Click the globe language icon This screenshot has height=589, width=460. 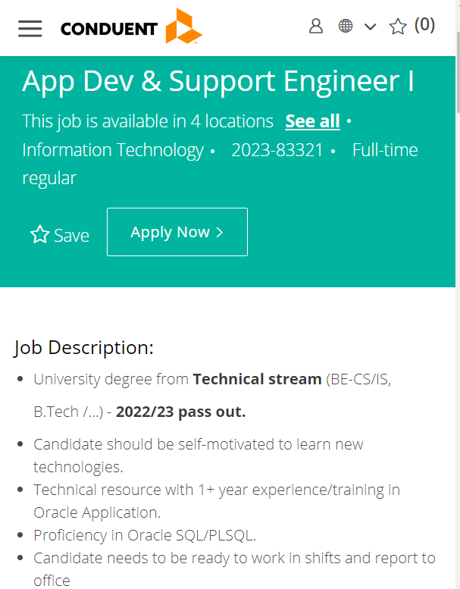pos(346,27)
